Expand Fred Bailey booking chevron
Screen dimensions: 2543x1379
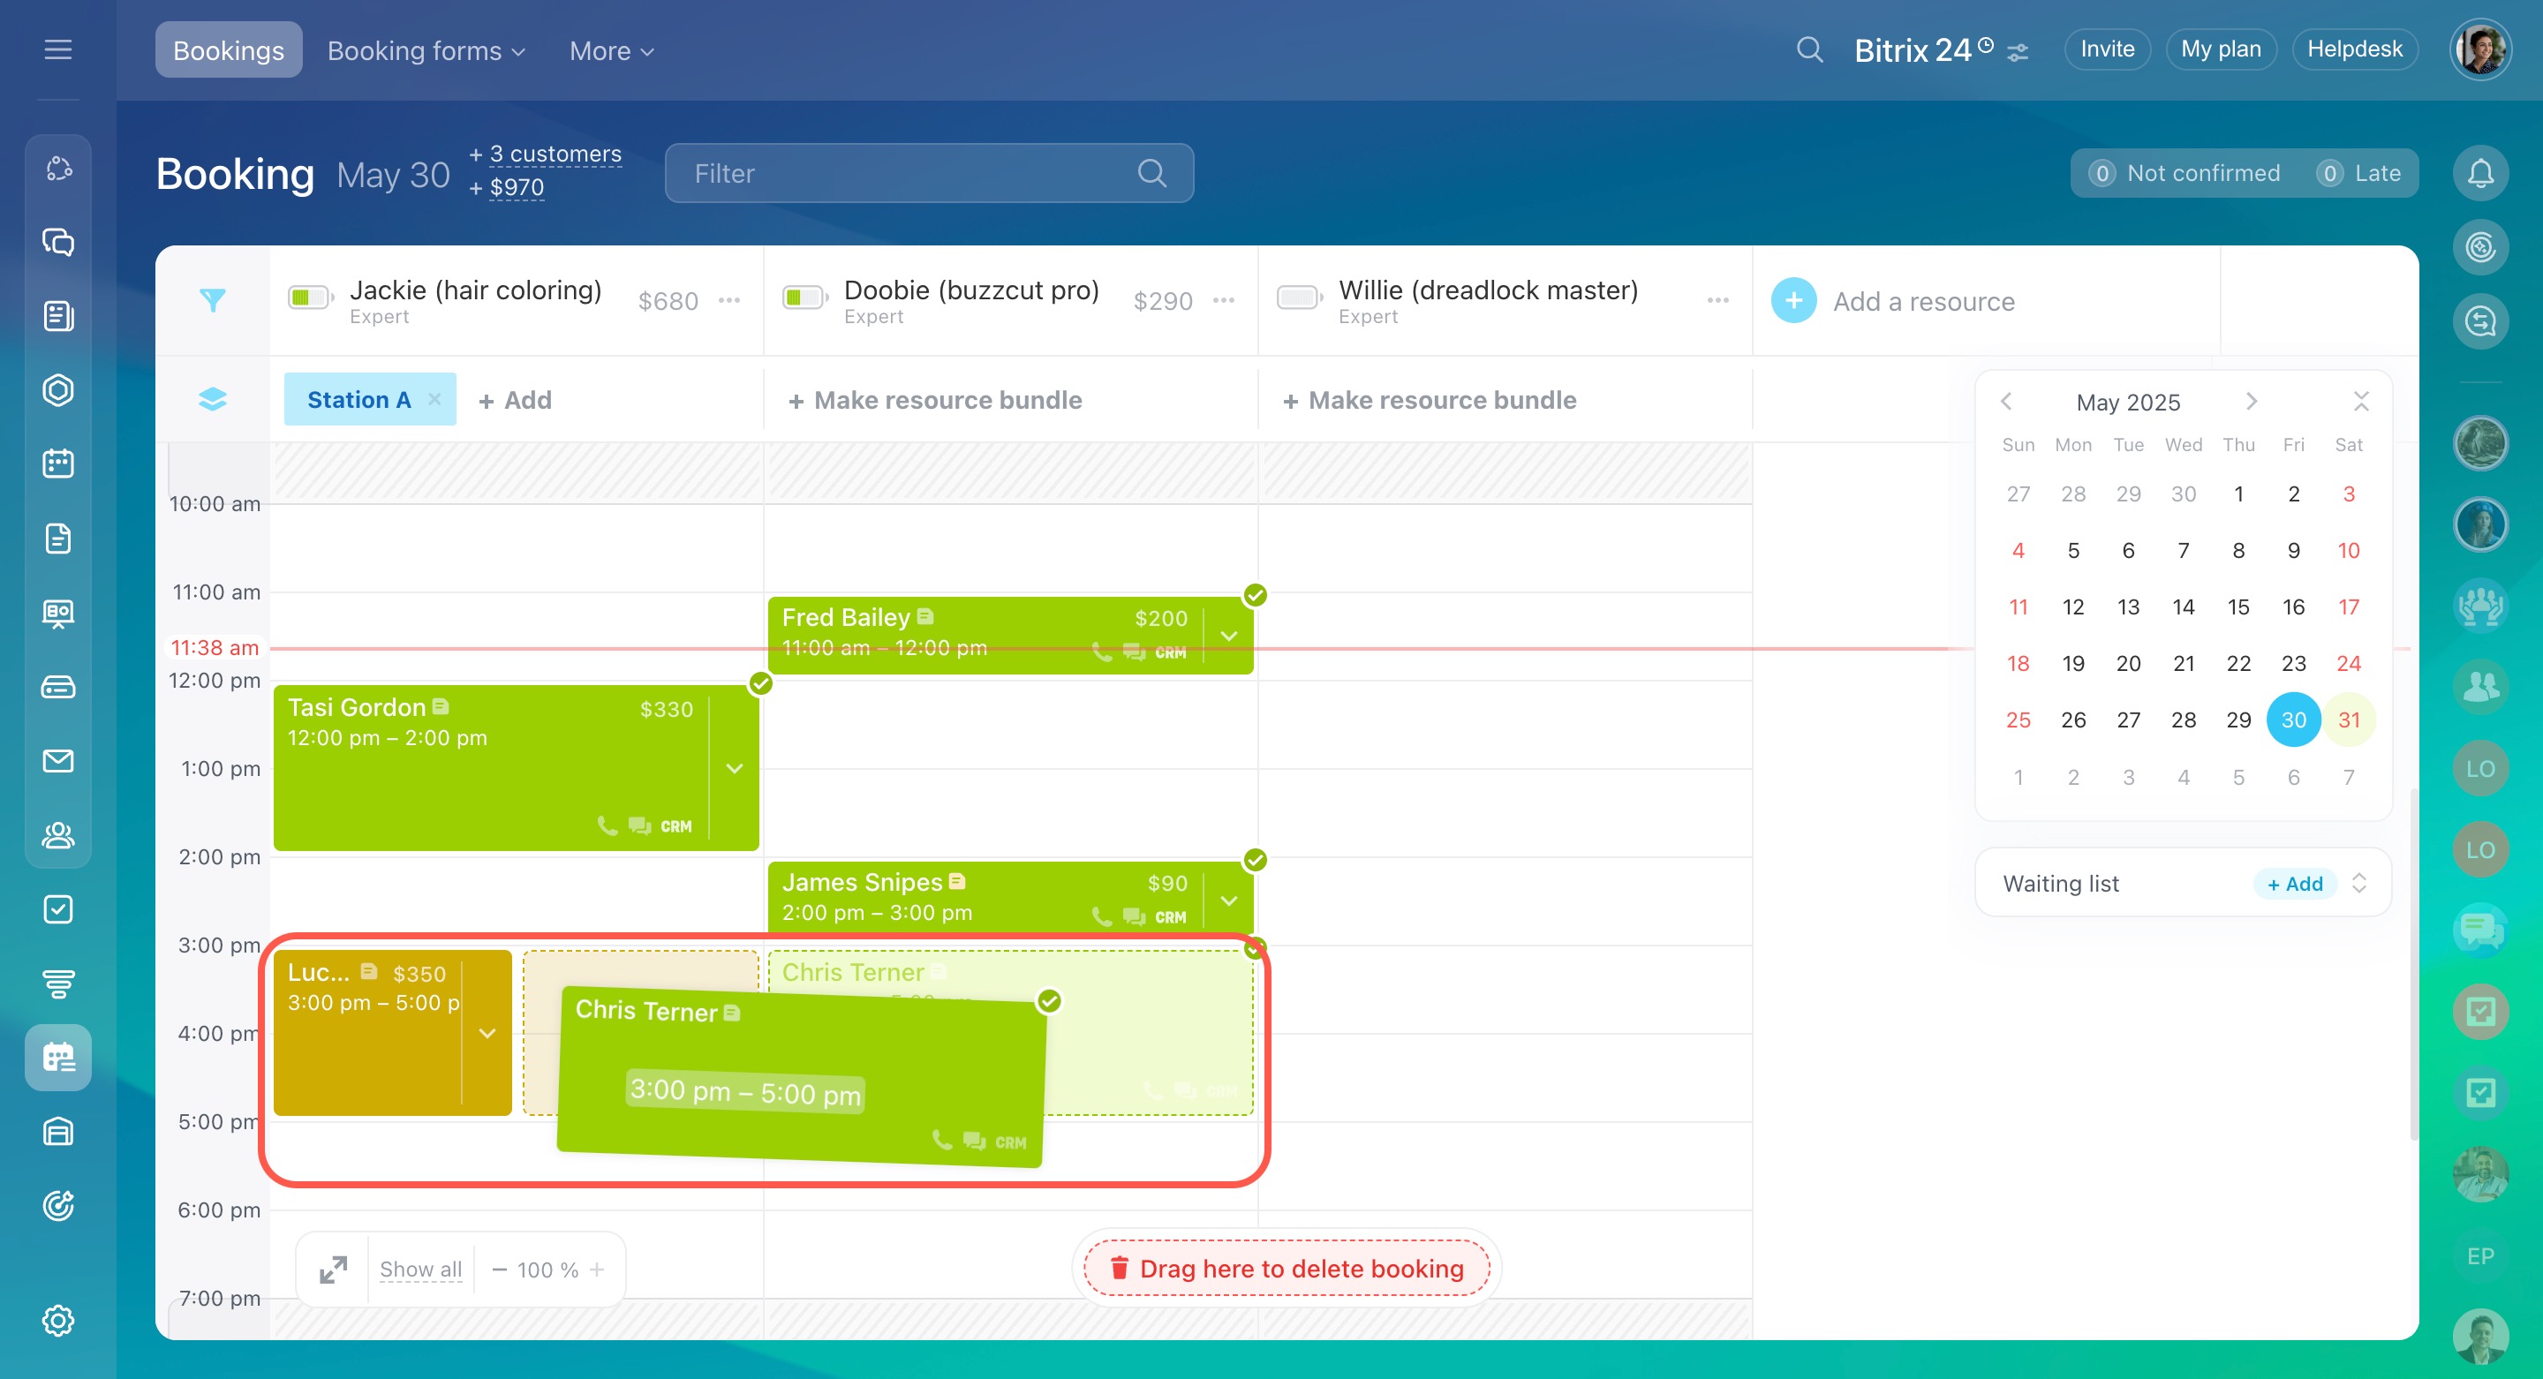[x=1229, y=636]
